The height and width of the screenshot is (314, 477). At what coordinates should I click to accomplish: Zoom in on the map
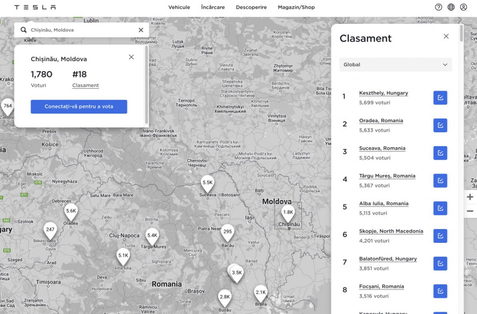(x=470, y=197)
